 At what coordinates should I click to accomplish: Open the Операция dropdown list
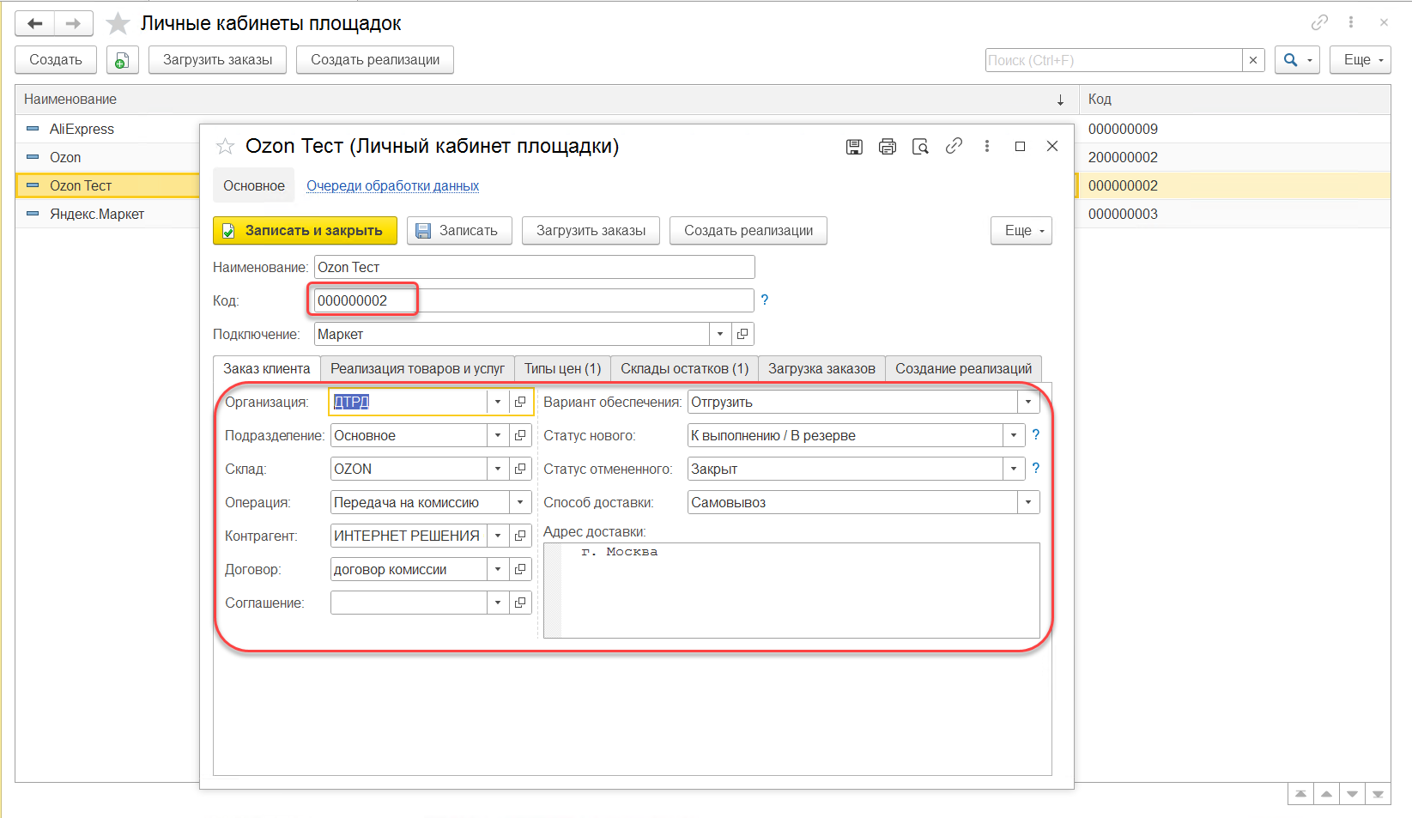pyautogui.click(x=520, y=502)
